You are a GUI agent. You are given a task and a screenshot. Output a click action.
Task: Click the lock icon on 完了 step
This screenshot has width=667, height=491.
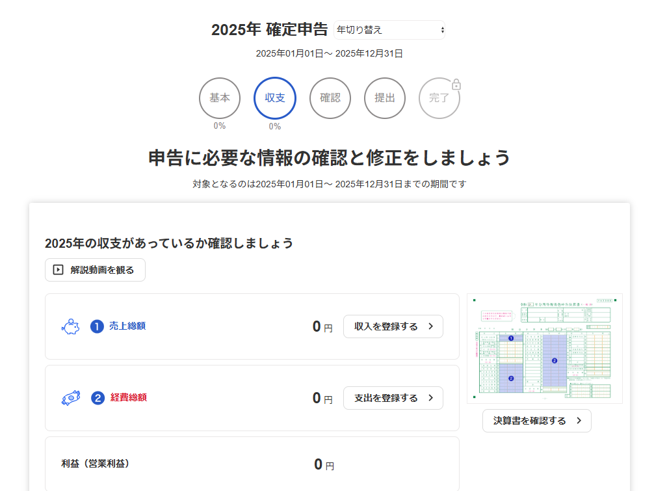[x=456, y=85]
